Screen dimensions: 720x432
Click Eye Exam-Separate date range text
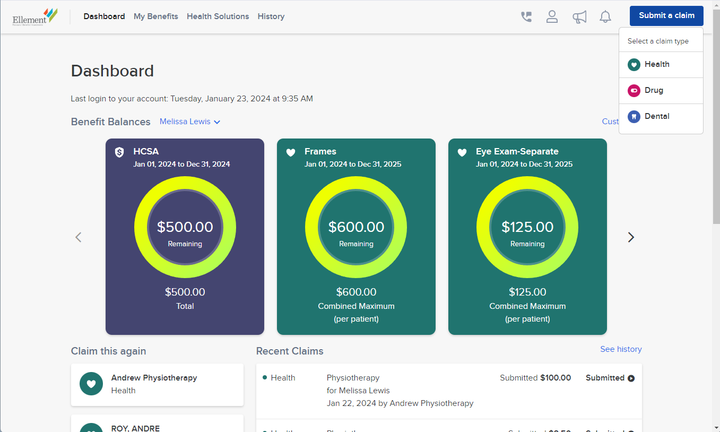[x=524, y=164]
